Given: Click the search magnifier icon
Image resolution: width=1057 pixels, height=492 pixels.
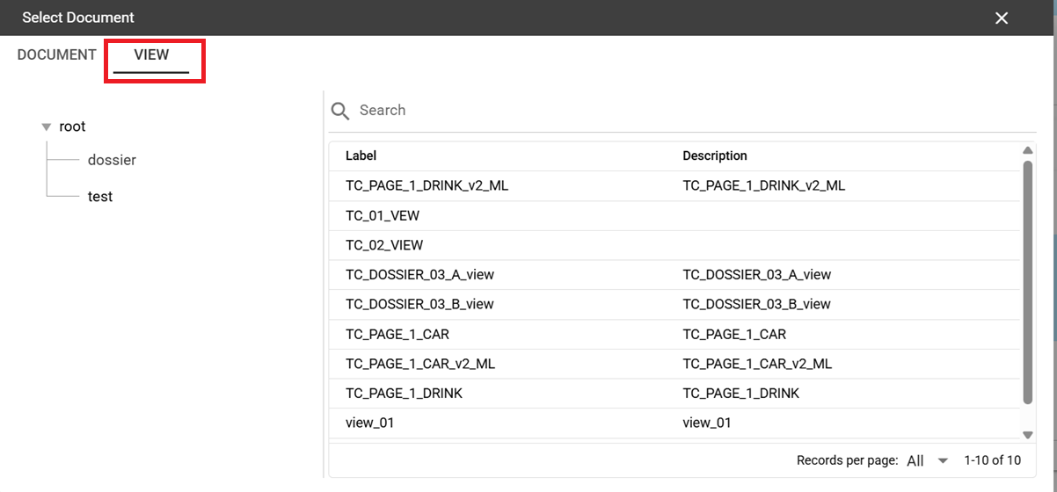Looking at the screenshot, I should (340, 111).
